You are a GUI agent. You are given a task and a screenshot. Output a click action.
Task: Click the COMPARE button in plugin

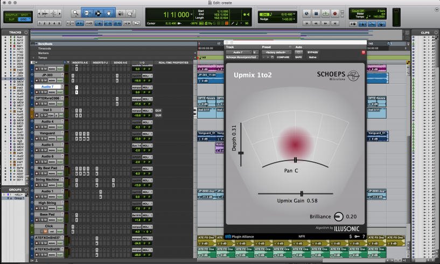[283, 57]
